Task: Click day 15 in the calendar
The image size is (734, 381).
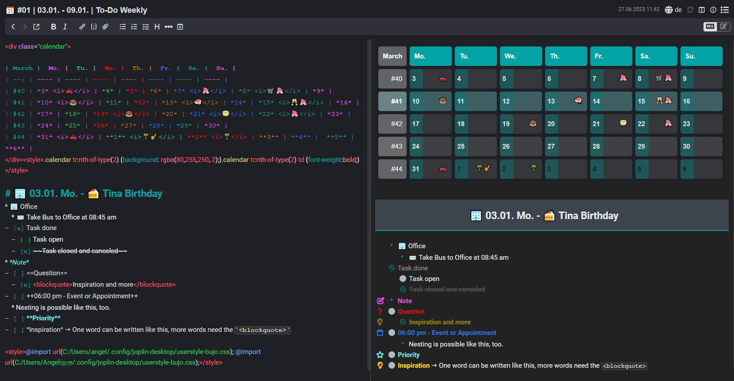Action: [656, 101]
